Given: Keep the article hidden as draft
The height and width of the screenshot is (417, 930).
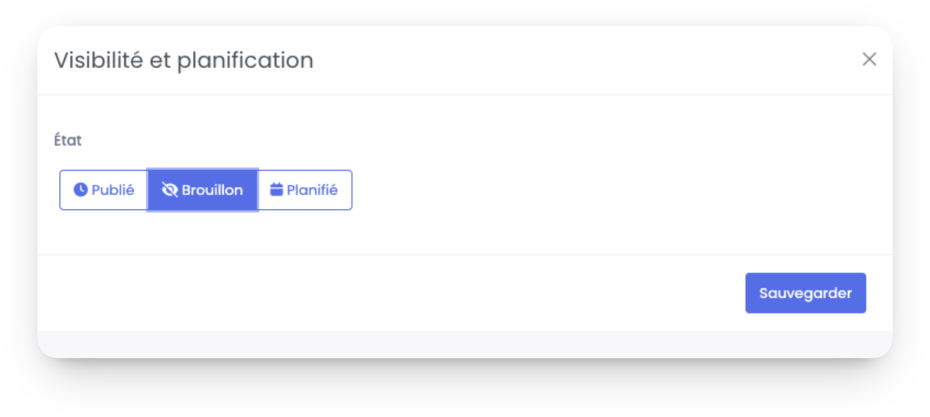Looking at the screenshot, I should pyautogui.click(x=203, y=190).
